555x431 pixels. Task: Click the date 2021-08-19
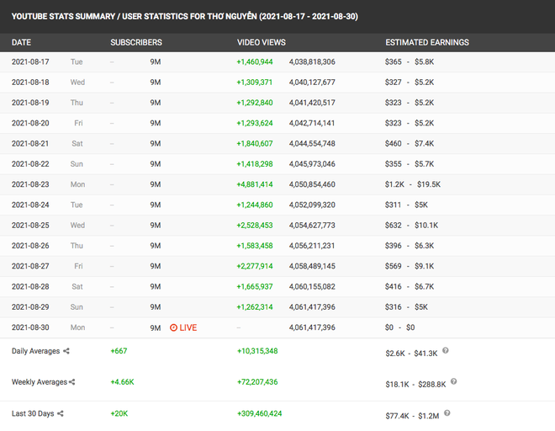pyautogui.click(x=30, y=103)
